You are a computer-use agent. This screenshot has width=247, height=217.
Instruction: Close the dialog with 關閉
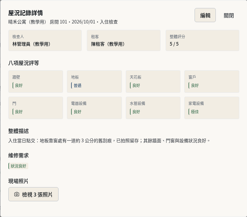(x=229, y=15)
